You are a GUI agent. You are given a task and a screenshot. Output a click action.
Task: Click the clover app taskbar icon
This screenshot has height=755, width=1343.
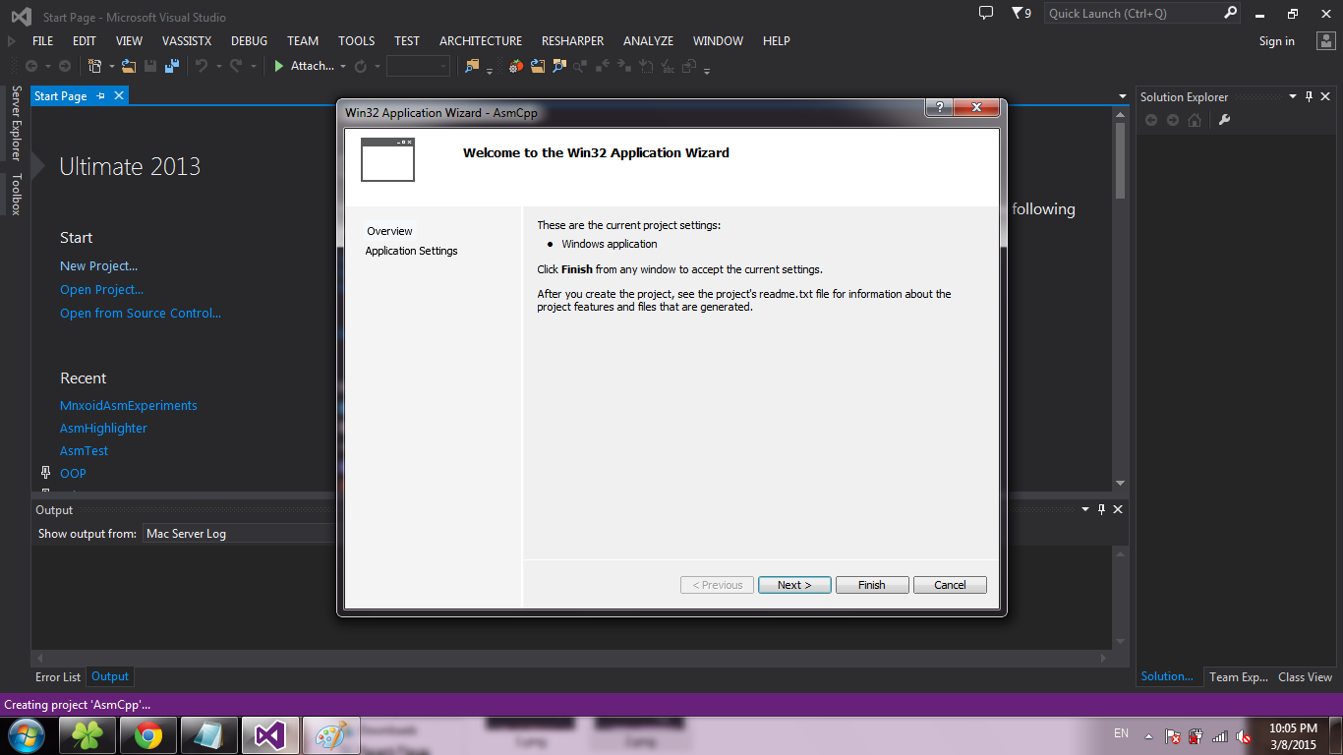pyautogui.click(x=88, y=735)
